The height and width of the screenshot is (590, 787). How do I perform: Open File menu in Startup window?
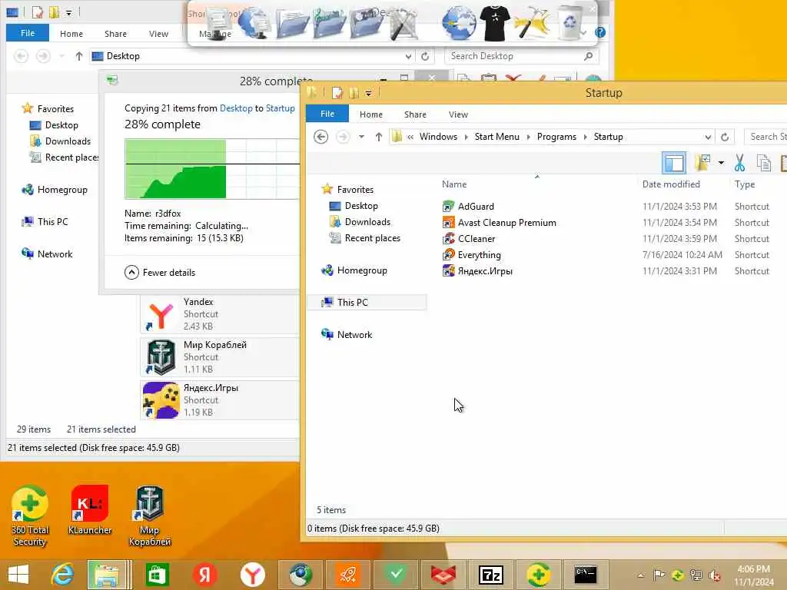[x=327, y=114]
